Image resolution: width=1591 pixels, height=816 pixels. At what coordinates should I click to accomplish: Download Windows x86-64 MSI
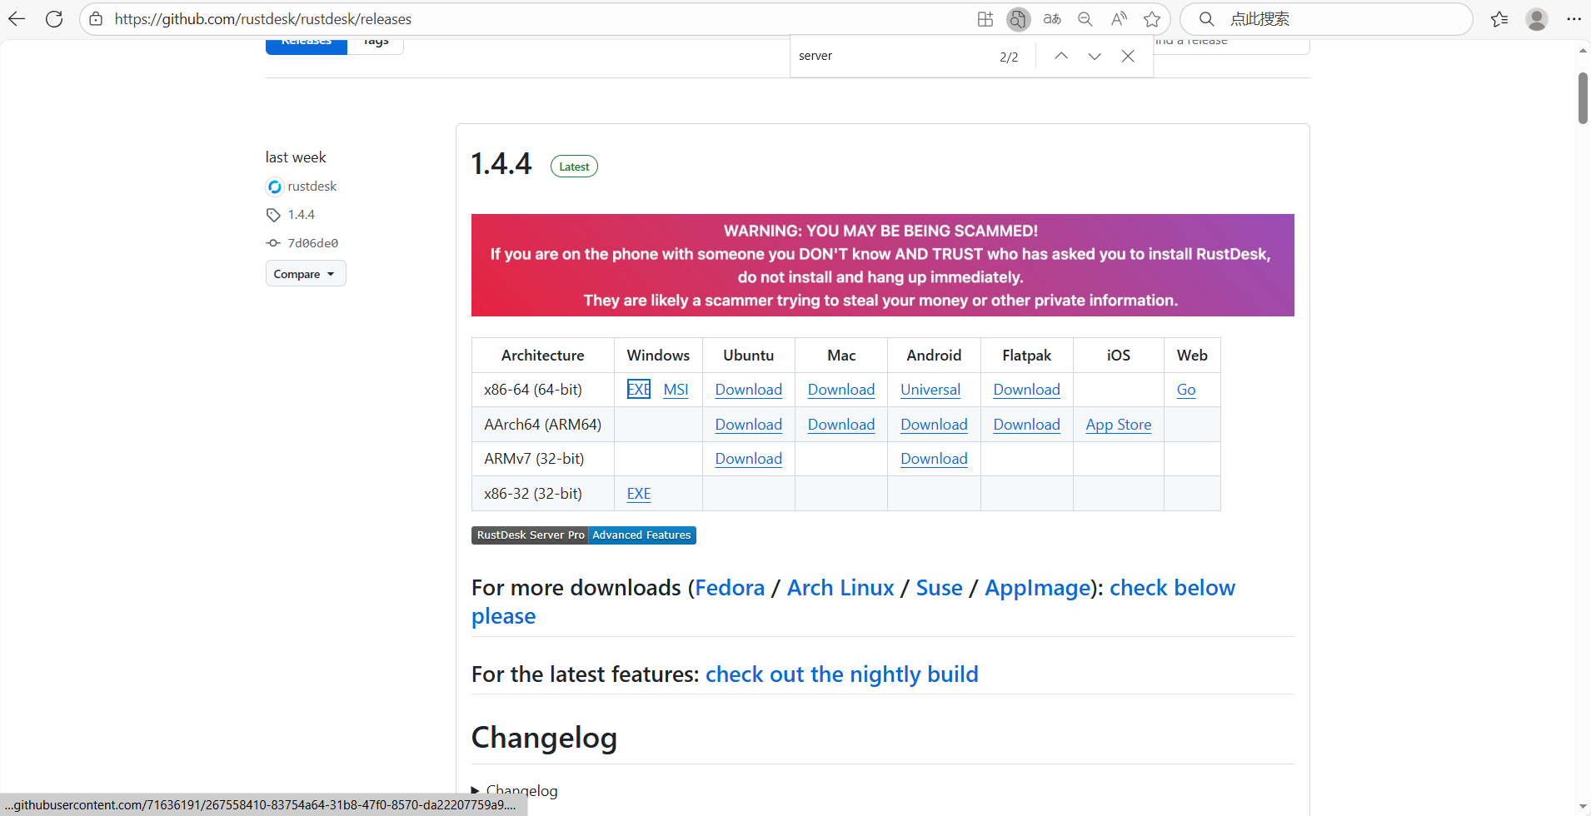pos(676,390)
